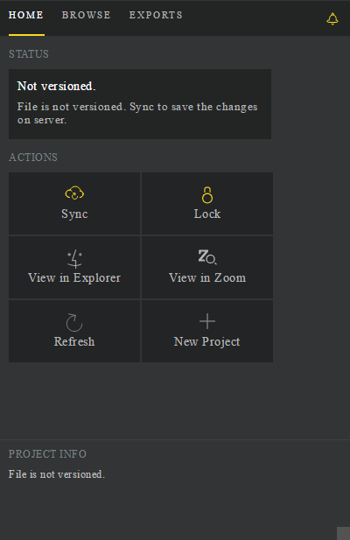Select the Lock button label

coord(207,214)
